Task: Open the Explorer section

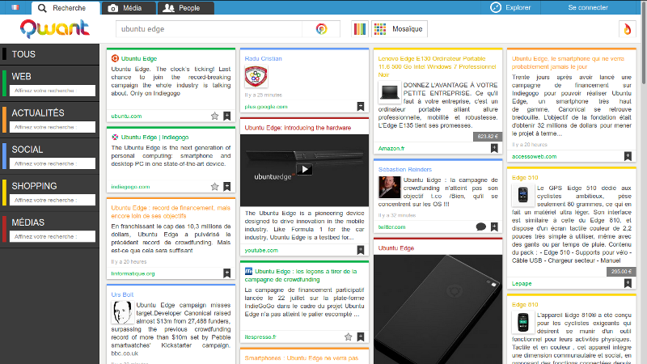Action: tap(510, 7)
